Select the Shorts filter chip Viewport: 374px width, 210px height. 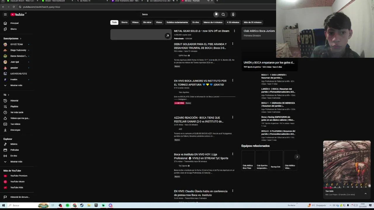124,22
